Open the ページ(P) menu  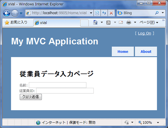tap(149, 23)
